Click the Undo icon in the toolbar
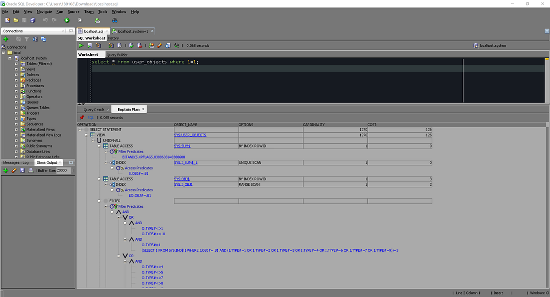 [45, 20]
